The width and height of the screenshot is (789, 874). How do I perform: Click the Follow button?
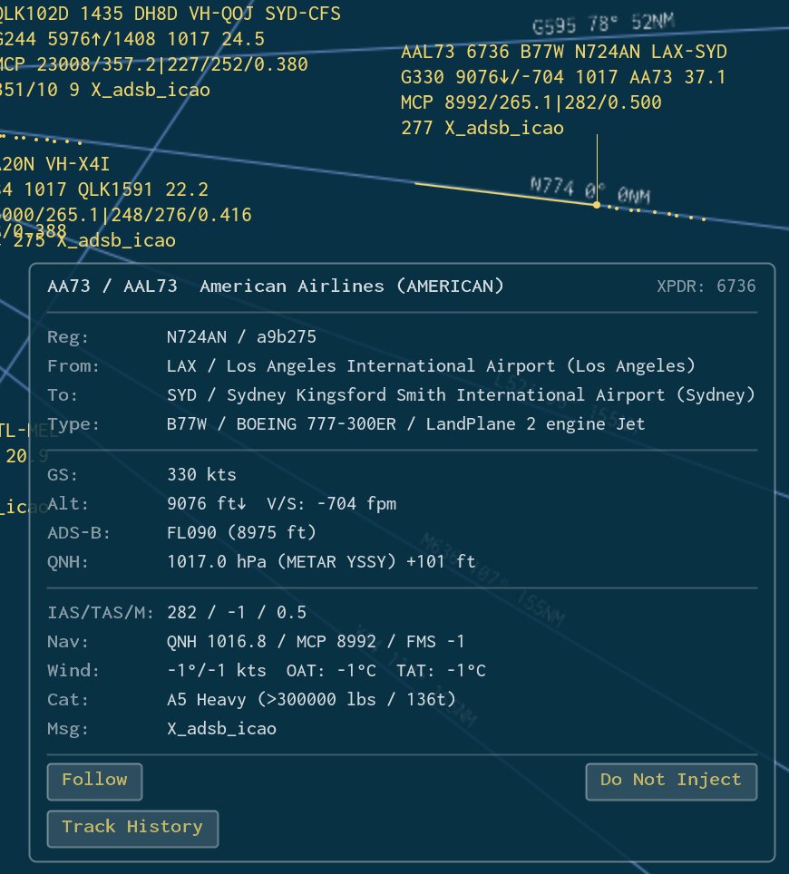[94, 781]
